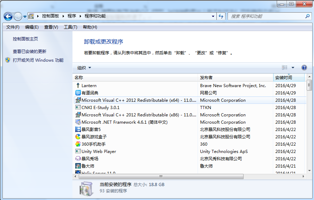Screen dimensions: 314x200
Task: Select Microsoft Visual C++ 2012 Redistributable (x64) name
Action: (139, 100)
